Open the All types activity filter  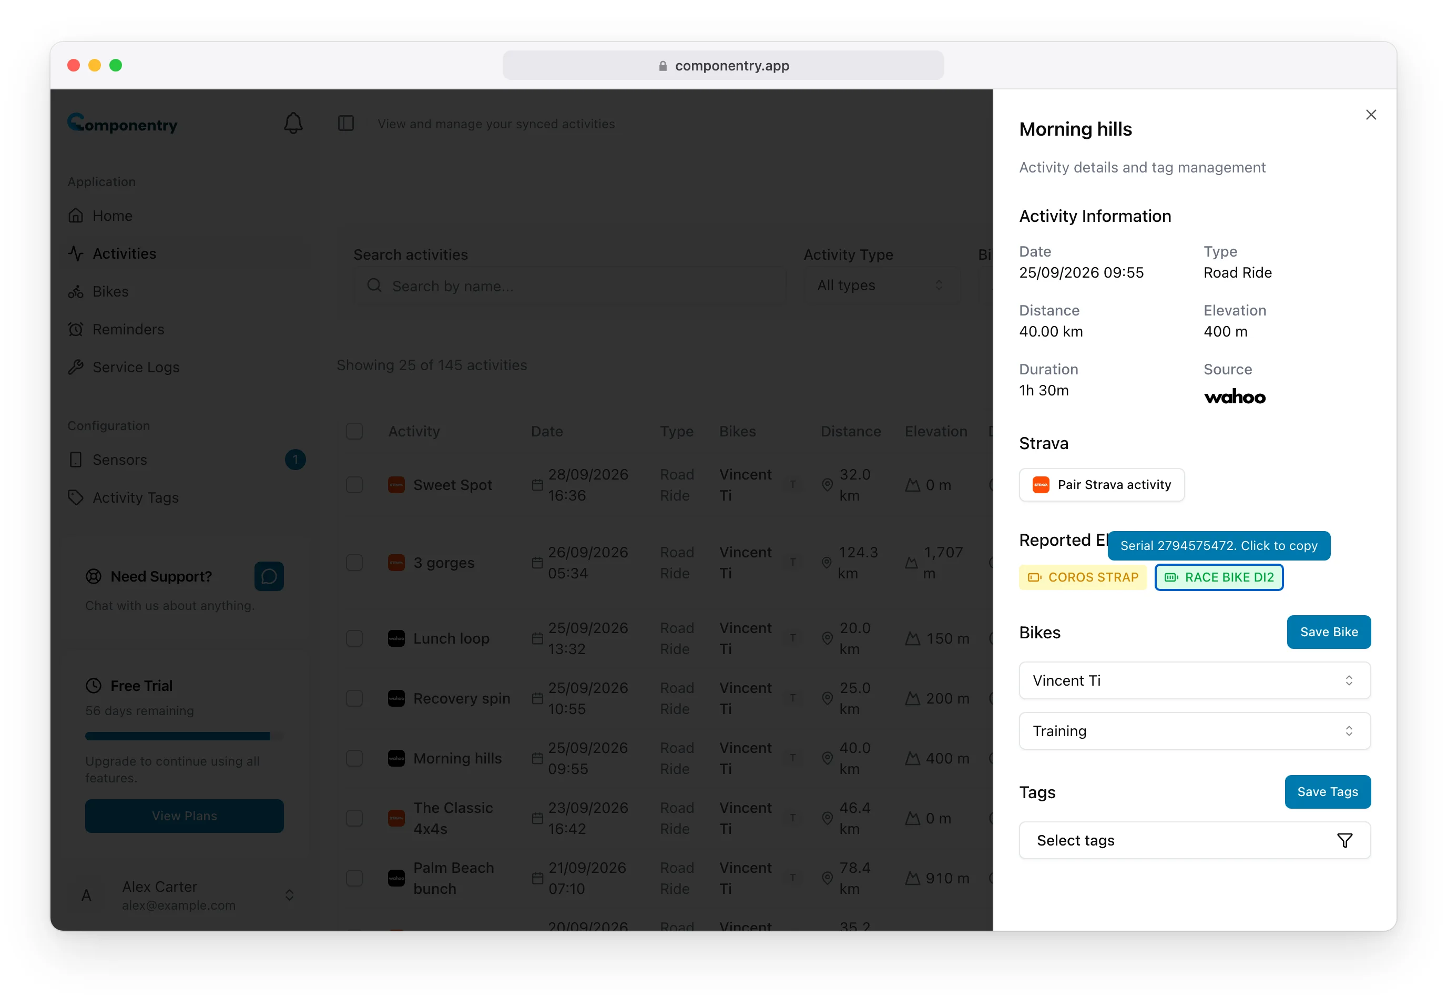click(x=881, y=286)
